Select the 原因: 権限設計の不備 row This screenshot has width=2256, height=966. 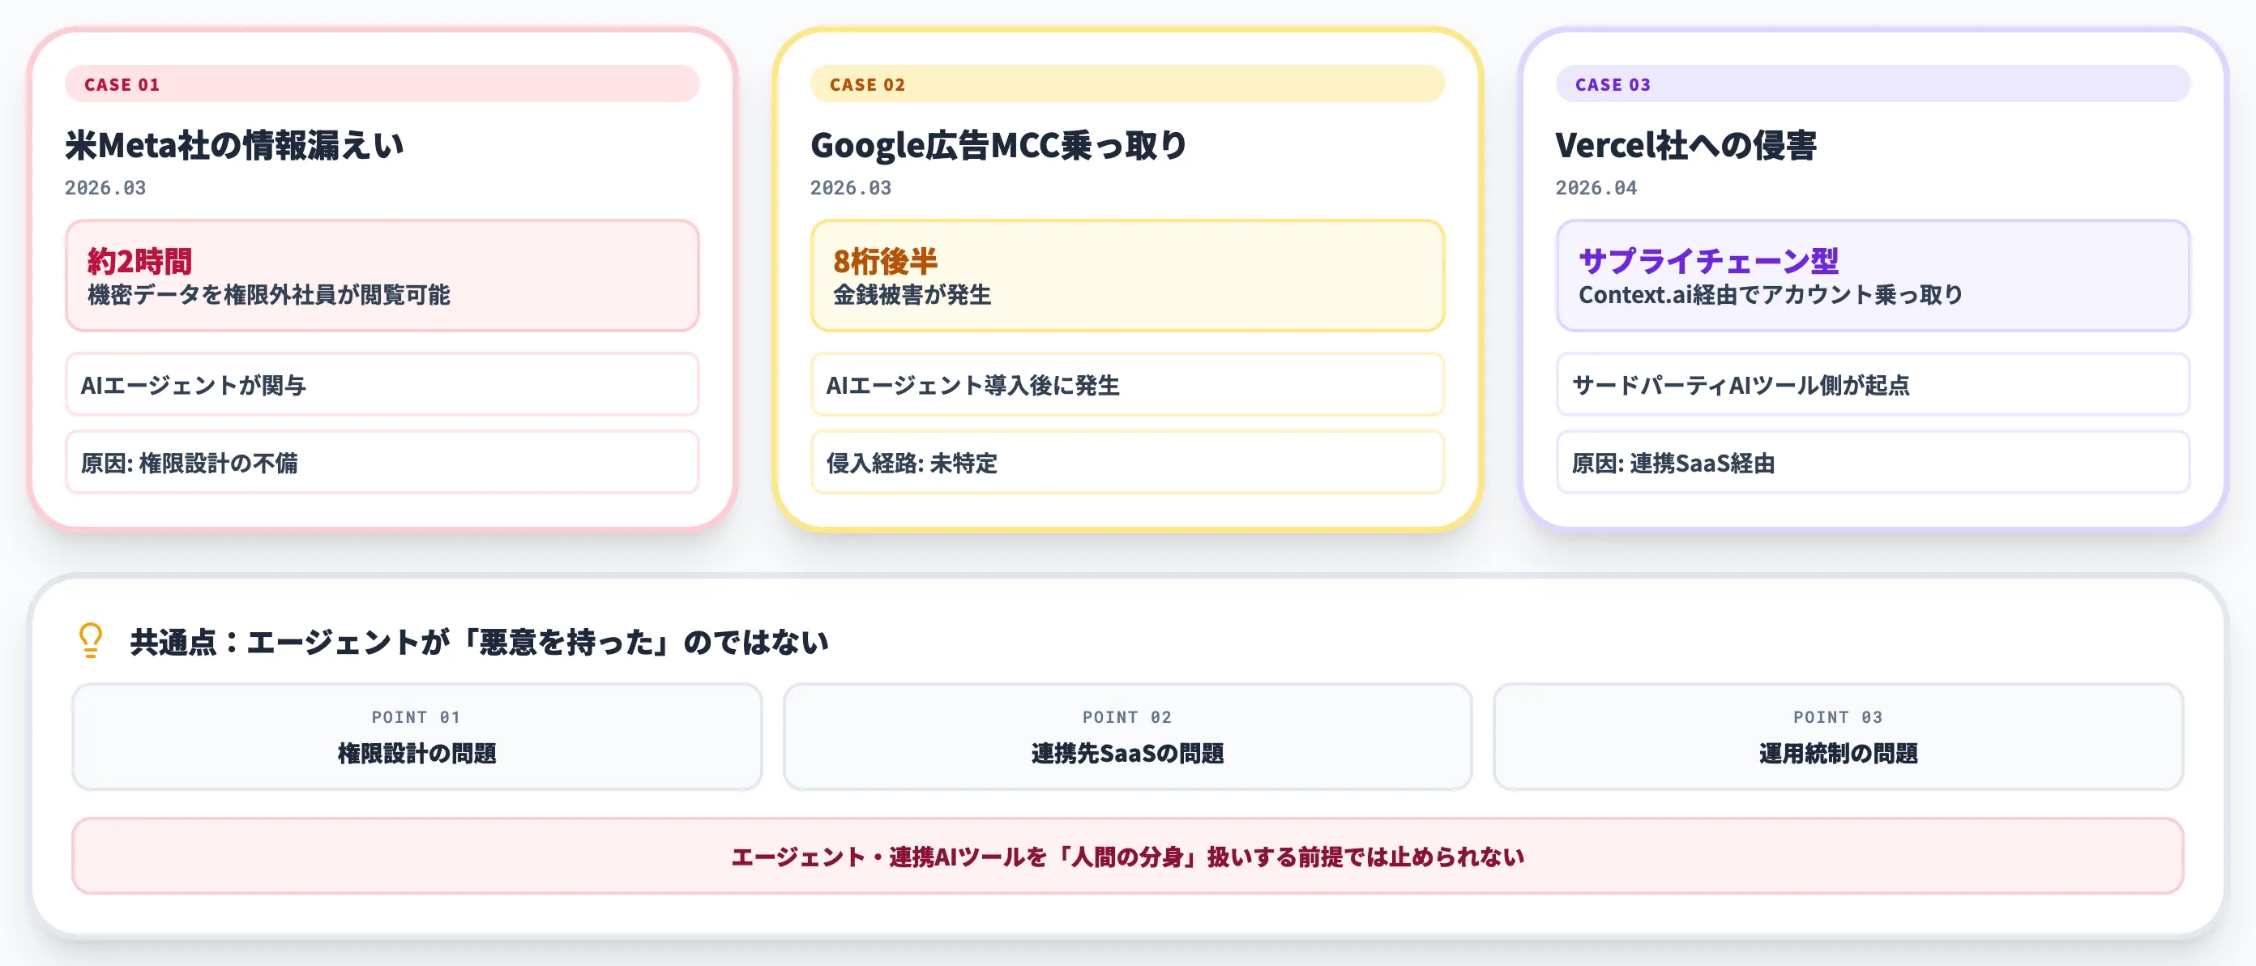coord(382,463)
